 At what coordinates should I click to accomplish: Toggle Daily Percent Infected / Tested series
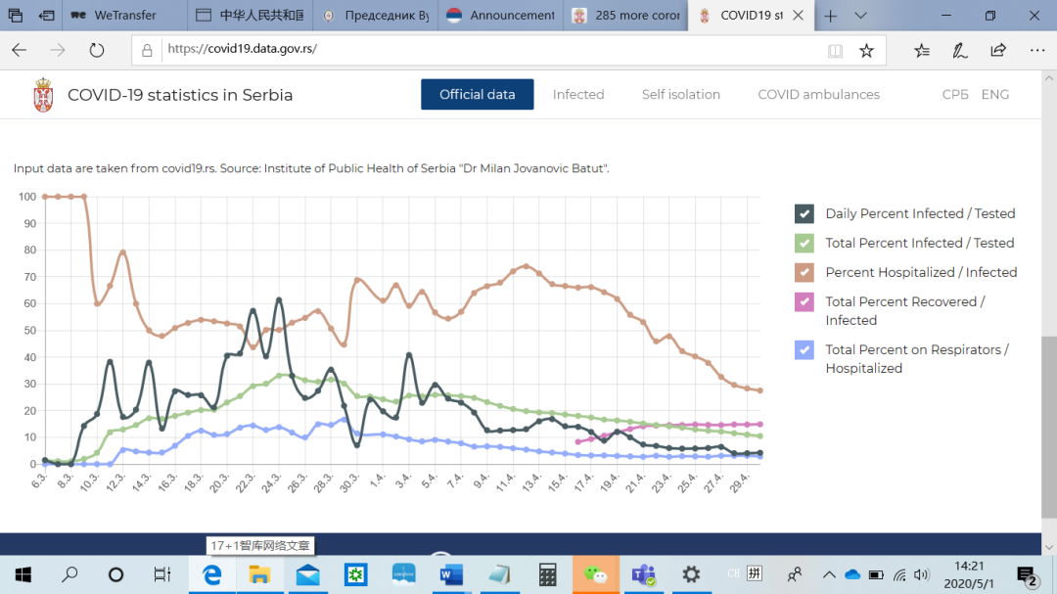pyautogui.click(x=804, y=213)
